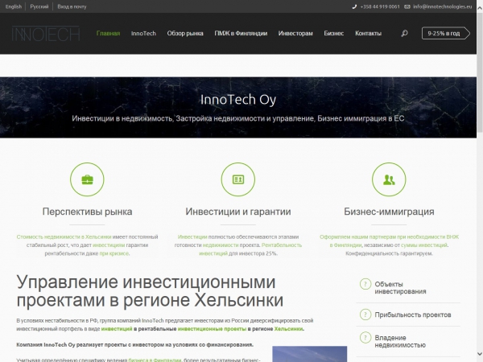Click the InnoTech Oy banner title

[x=238, y=100]
